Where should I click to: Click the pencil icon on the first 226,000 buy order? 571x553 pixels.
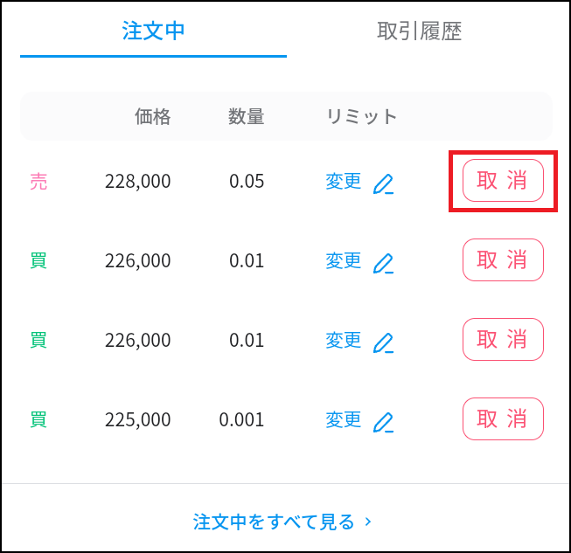pyautogui.click(x=384, y=264)
